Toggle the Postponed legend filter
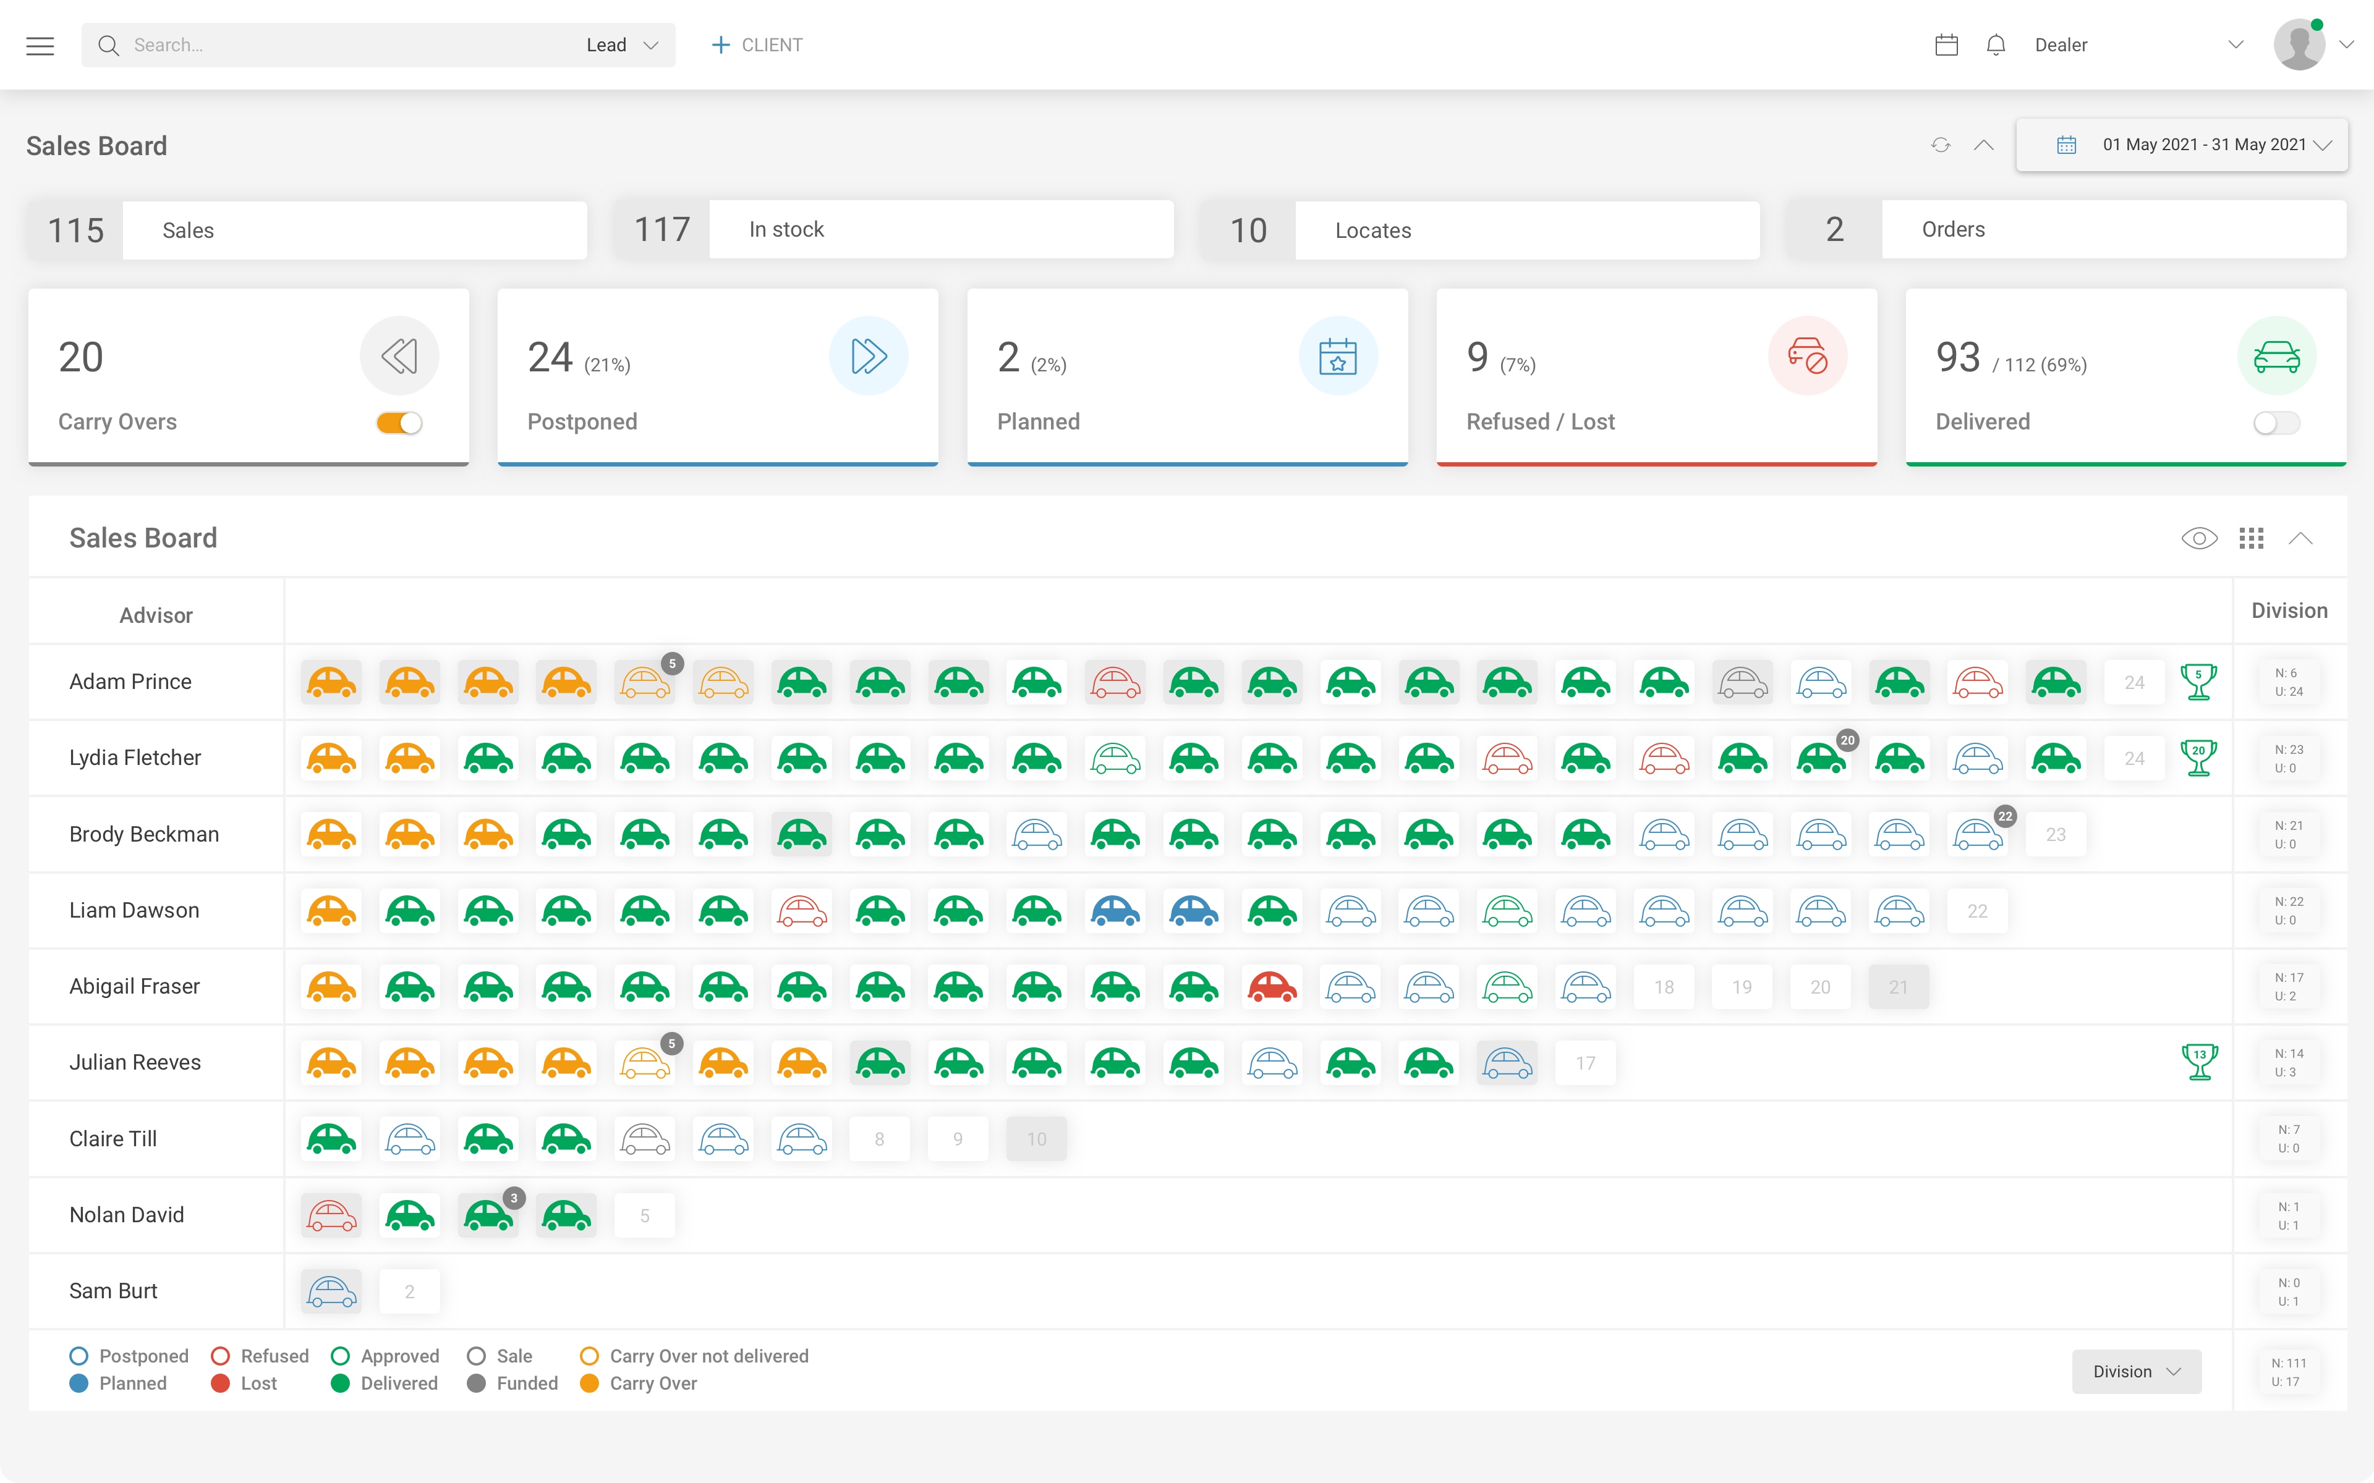The image size is (2374, 1483). [x=129, y=1356]
